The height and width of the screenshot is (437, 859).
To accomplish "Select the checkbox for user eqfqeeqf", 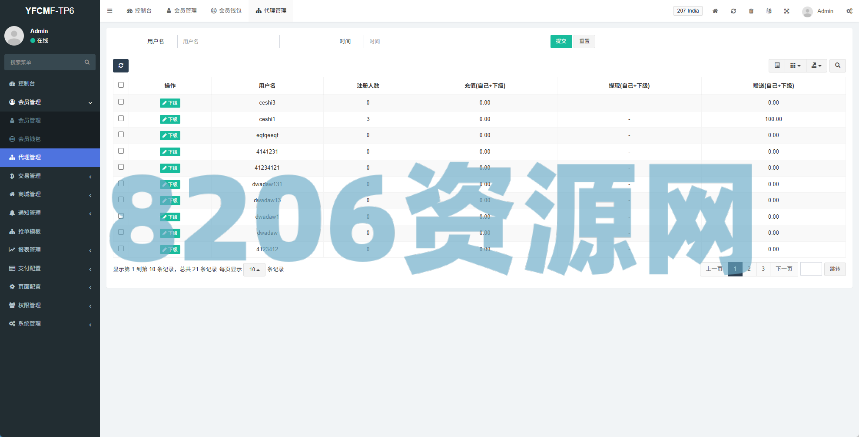I will coord(121,135).
